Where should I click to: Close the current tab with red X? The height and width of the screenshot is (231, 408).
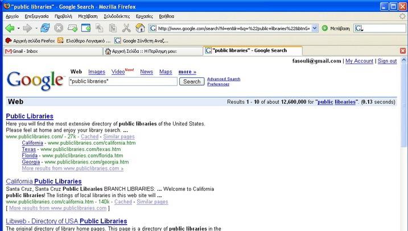[402, 51]
